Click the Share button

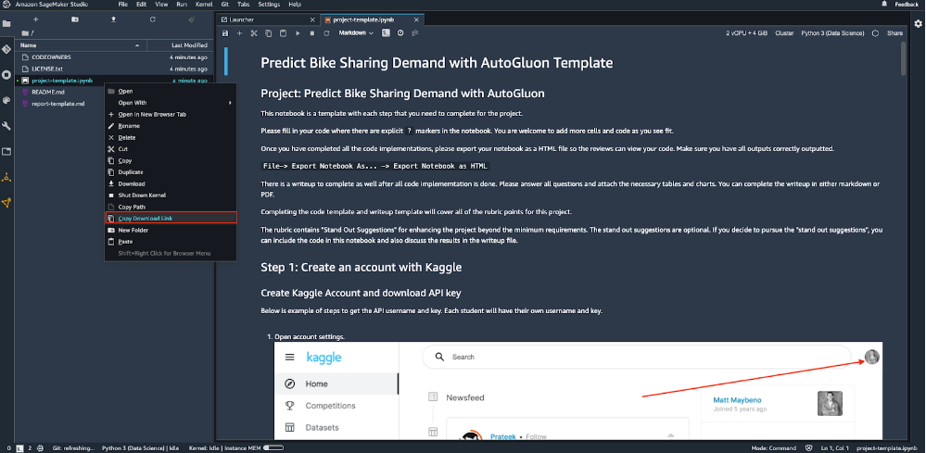(x=894, y=33)
